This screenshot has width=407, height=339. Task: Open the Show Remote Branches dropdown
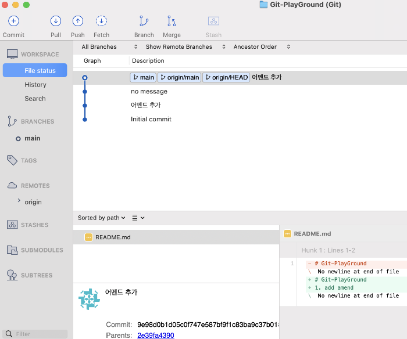(185, 47)
